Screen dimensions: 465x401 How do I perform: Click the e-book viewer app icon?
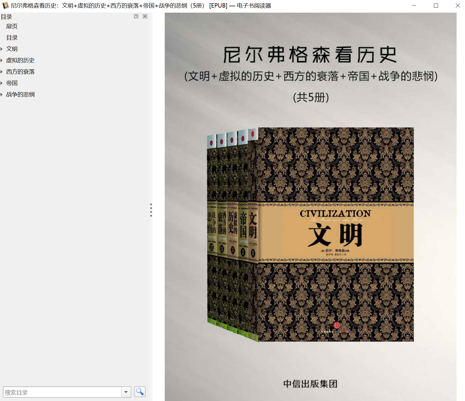pos(5,5)
